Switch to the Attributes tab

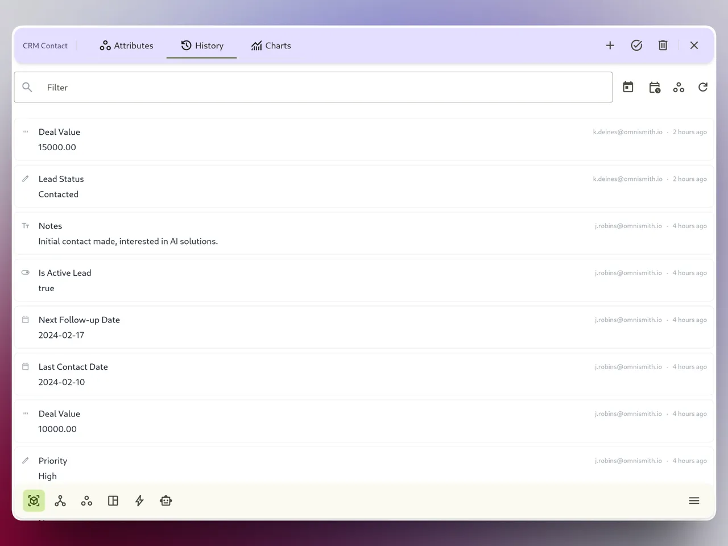pos(126,45)
